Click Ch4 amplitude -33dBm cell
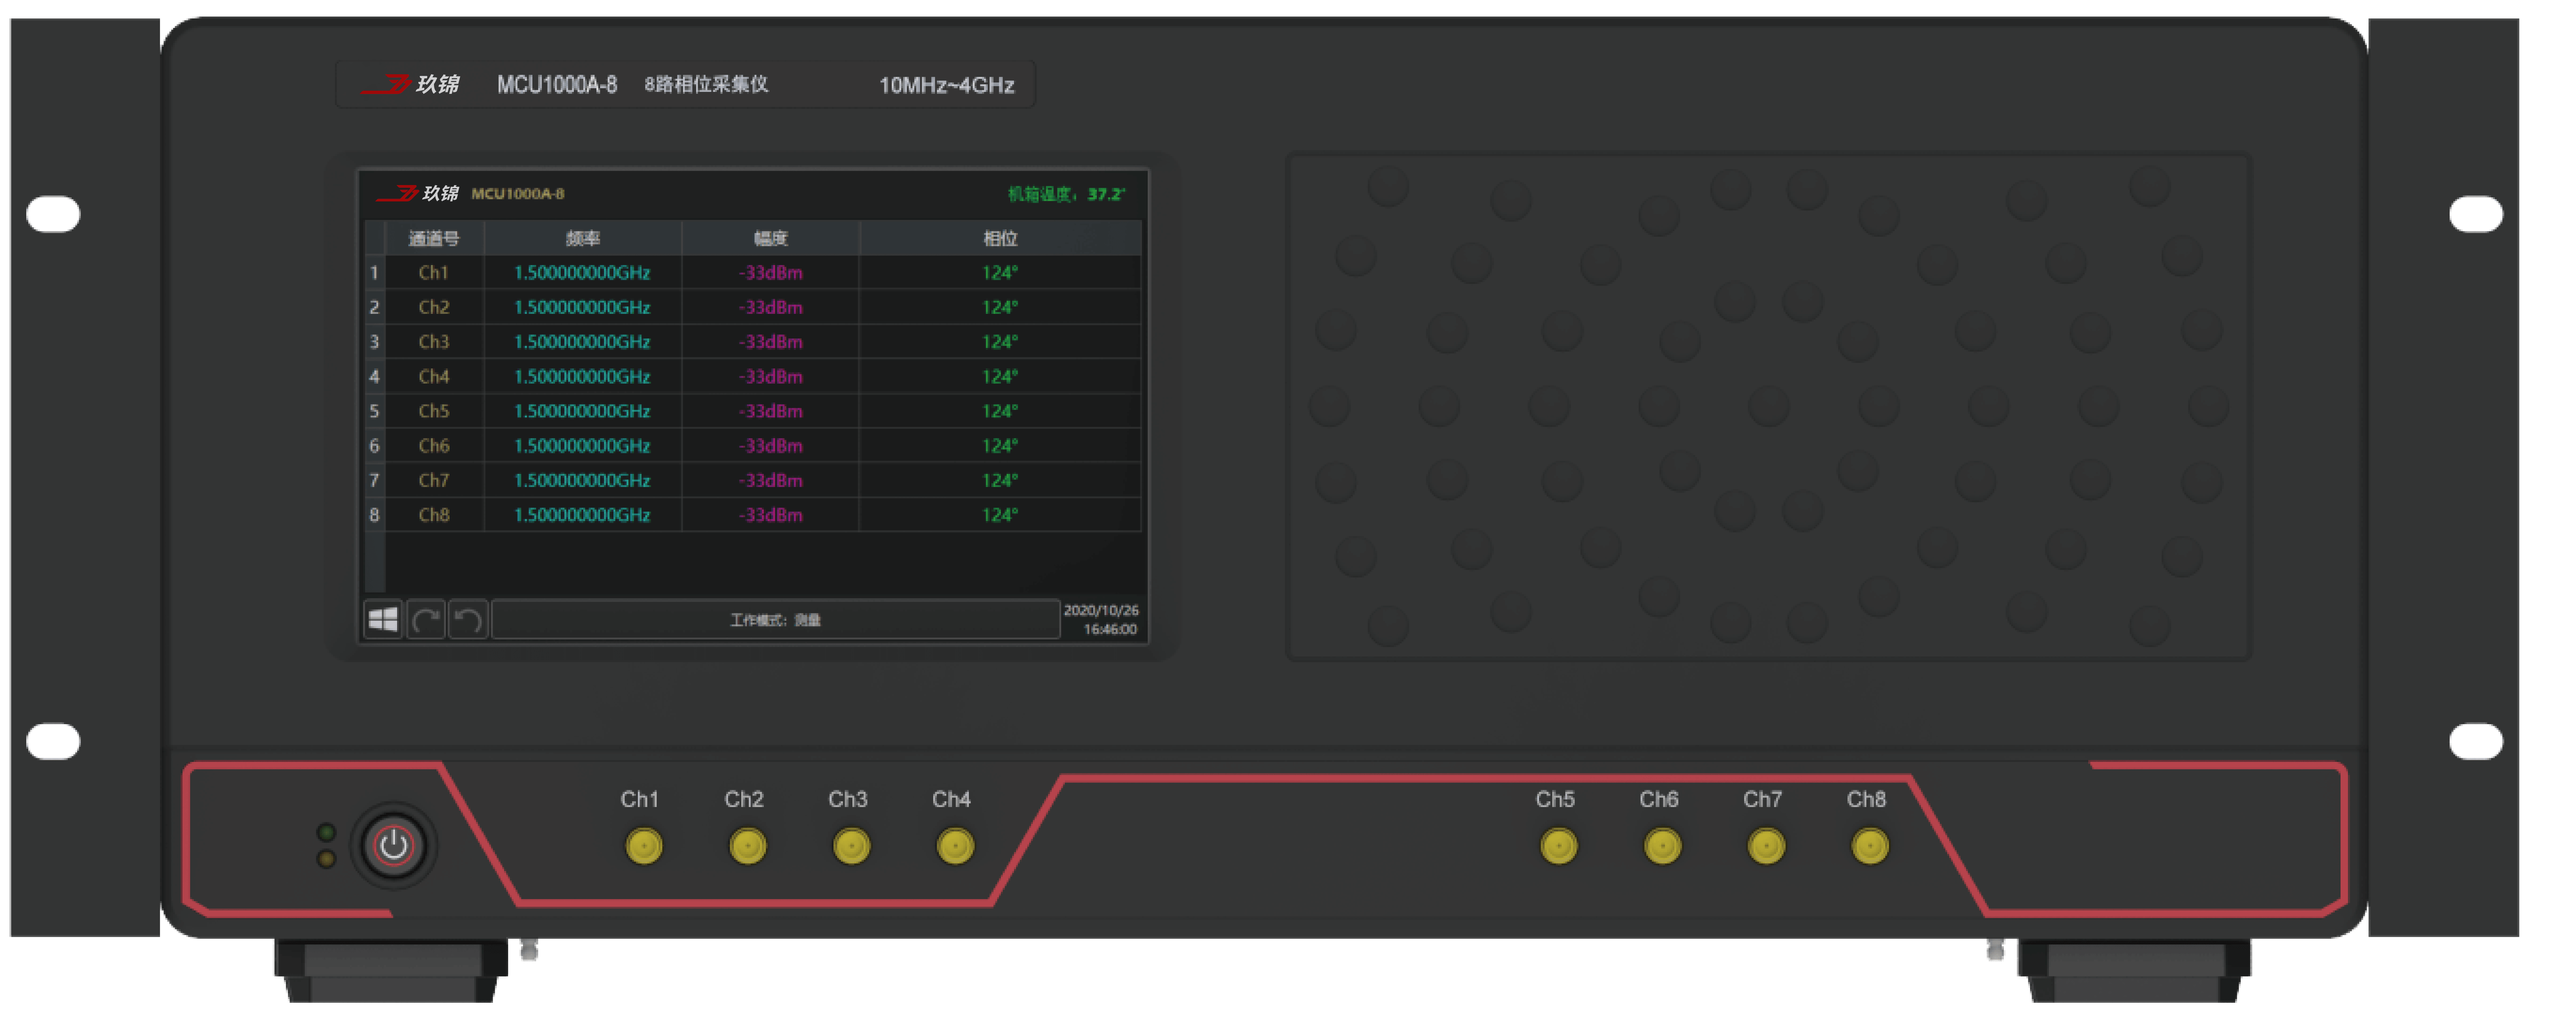Viewport: 2576px width, 1029px height. pyautogui.click(x=770, y=377)
